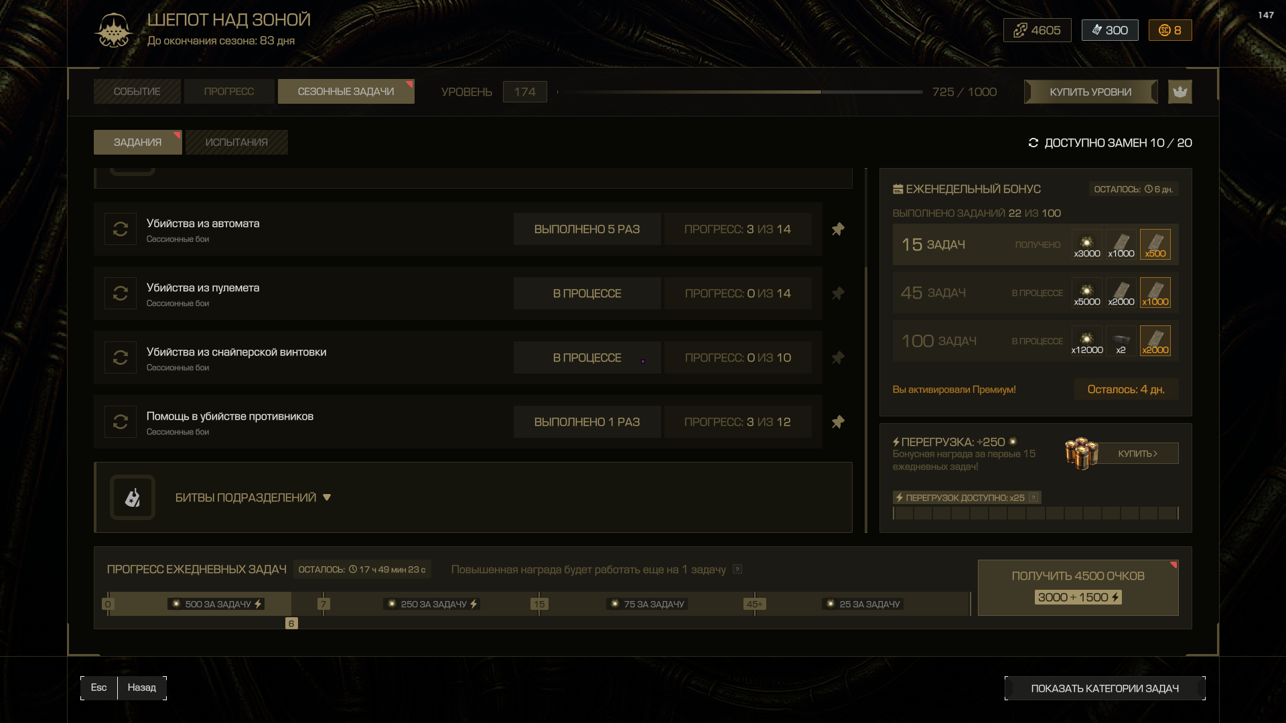
Task: Click the x1000 premium reward in 45 задач row
Action: [x=1155, y=293]
